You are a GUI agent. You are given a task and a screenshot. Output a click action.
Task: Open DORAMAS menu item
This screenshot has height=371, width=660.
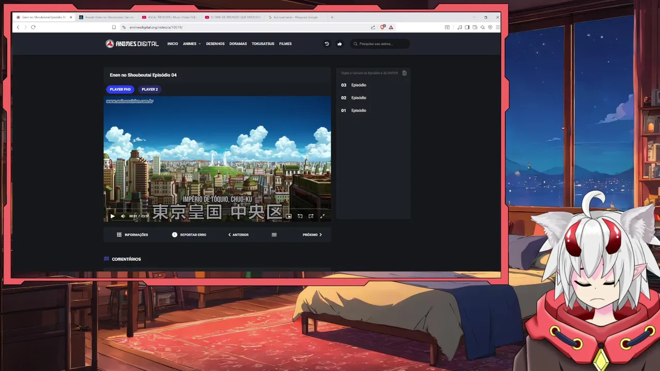coord(238,44)
